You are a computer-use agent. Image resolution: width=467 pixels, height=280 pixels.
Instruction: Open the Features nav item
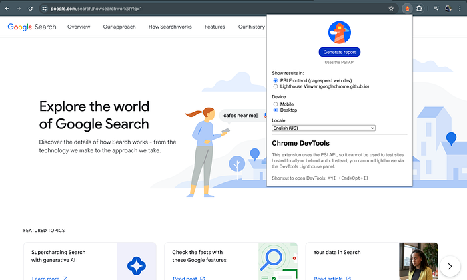[215, 27]
